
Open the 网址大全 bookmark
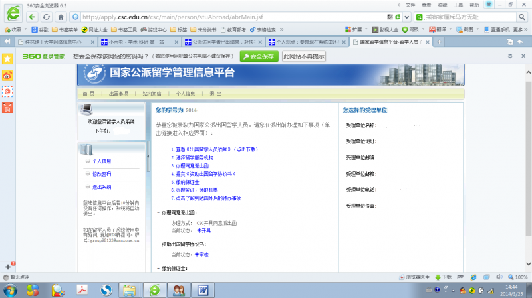click(94, 29)
